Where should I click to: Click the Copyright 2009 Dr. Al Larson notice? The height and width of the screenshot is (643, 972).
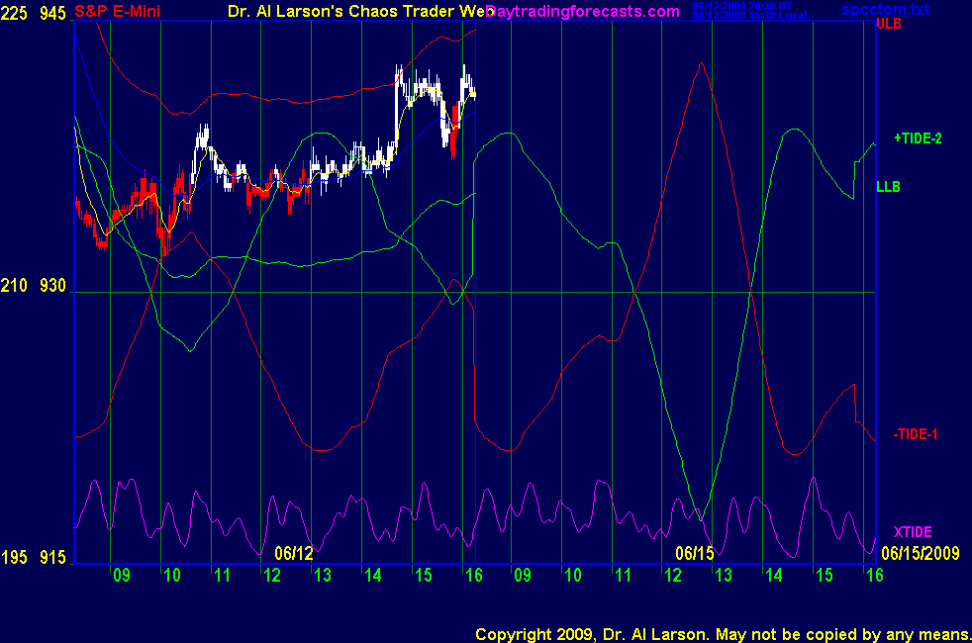click(x=723, y=633)
